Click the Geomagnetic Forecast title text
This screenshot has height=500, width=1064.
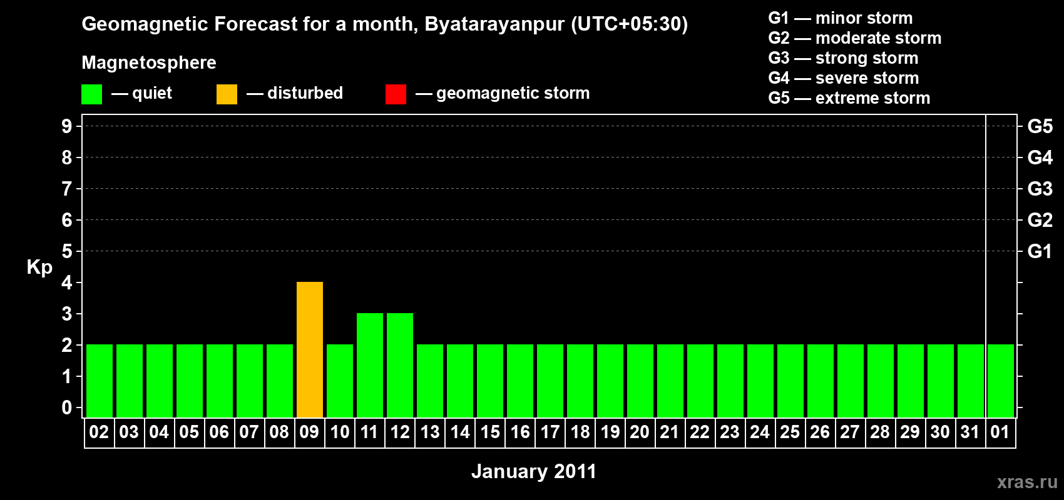[385, 24]
